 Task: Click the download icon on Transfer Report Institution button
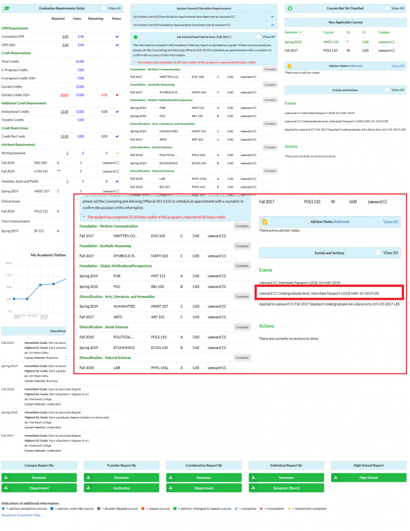pos(89,488)
